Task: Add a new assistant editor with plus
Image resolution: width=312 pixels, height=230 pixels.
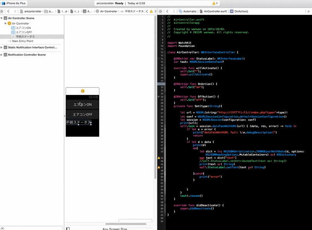Action: [309, 11]
